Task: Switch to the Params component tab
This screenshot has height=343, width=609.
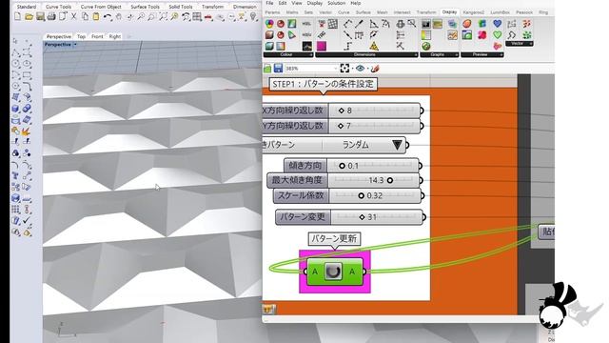Action: (272, 12)
